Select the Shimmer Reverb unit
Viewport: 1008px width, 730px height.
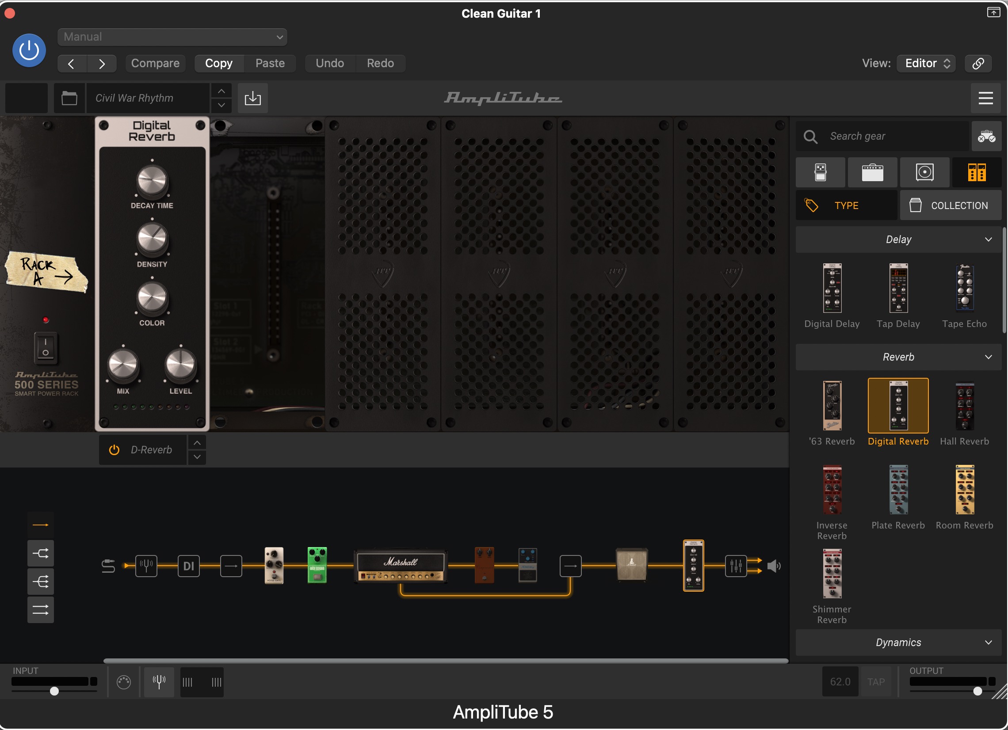tap(832, 586)
